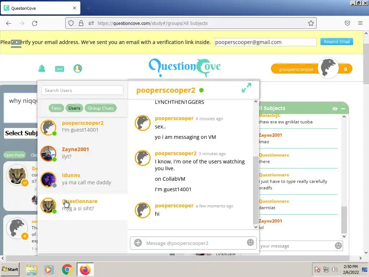The width and height of the screenshot is (369, 277).
Task: Bookmark this page with the star
Action: [311, 23]
